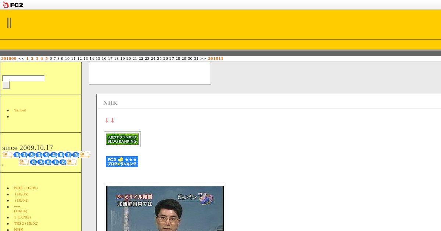Click the red down arrows in post
Viewport: 441px width, 231px height.
point(110,120)
